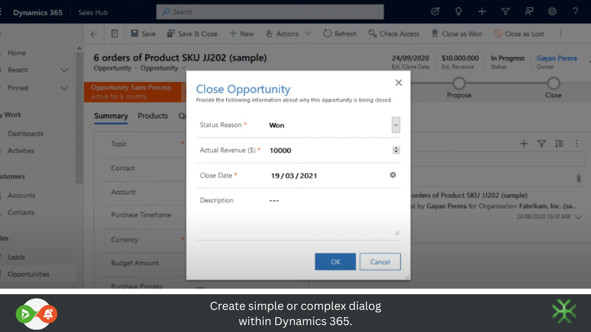Click the Budget Amount field label

(135, 263)
